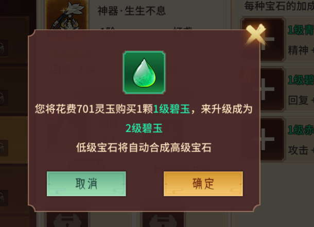Click the 回复 attribute label
Image resolution: width=314 pixels, height=227 pixels.
(x=298, y=100)
